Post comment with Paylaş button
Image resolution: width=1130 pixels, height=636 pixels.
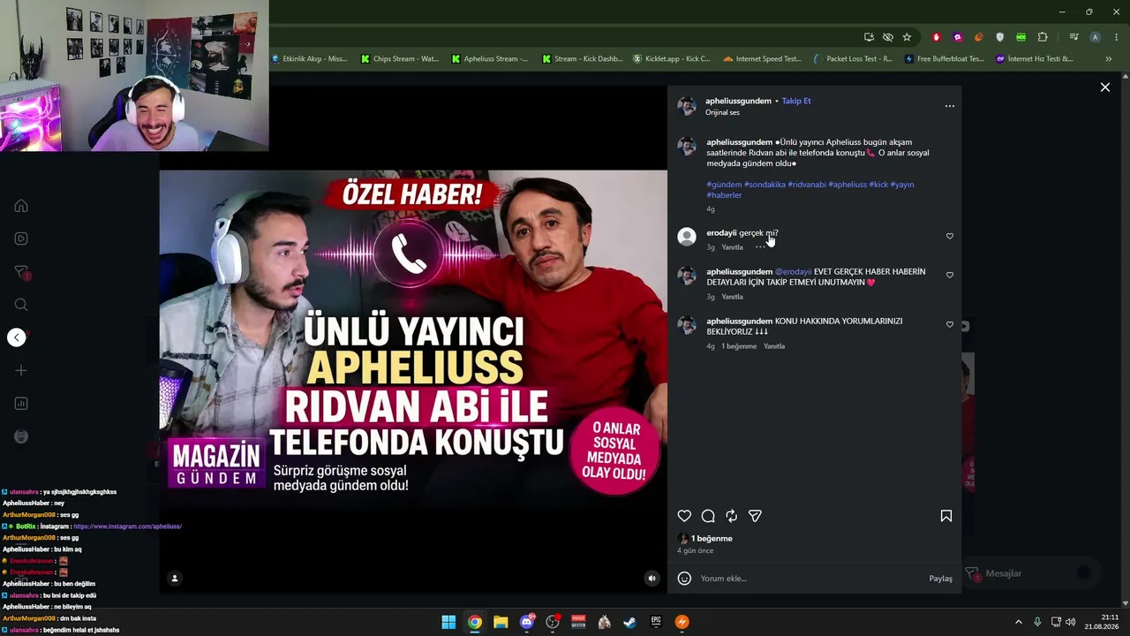coord(940,579)
